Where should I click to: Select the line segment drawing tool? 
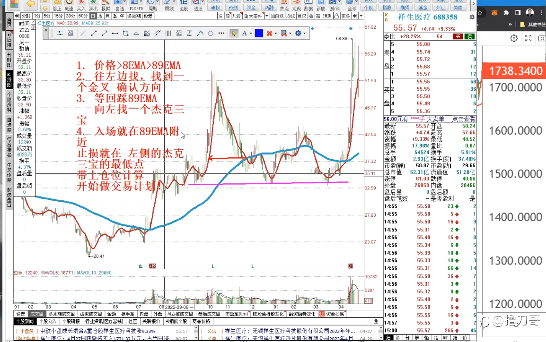94,34
